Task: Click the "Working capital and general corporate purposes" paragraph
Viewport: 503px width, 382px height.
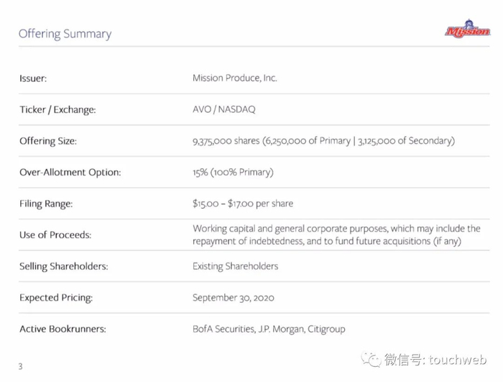Action: click(x=336, y=235)
